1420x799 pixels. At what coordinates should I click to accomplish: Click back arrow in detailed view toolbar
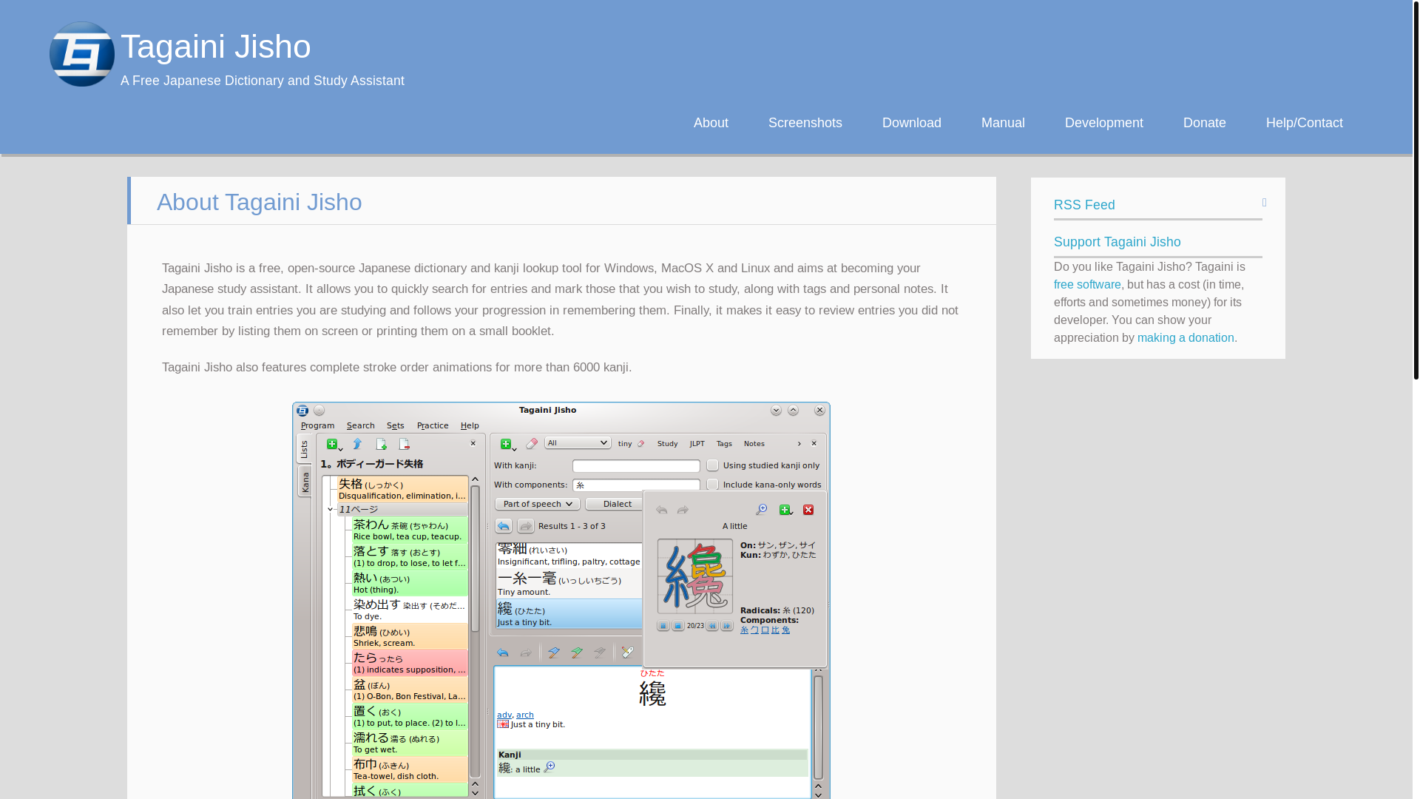click(x=503, y=653)
